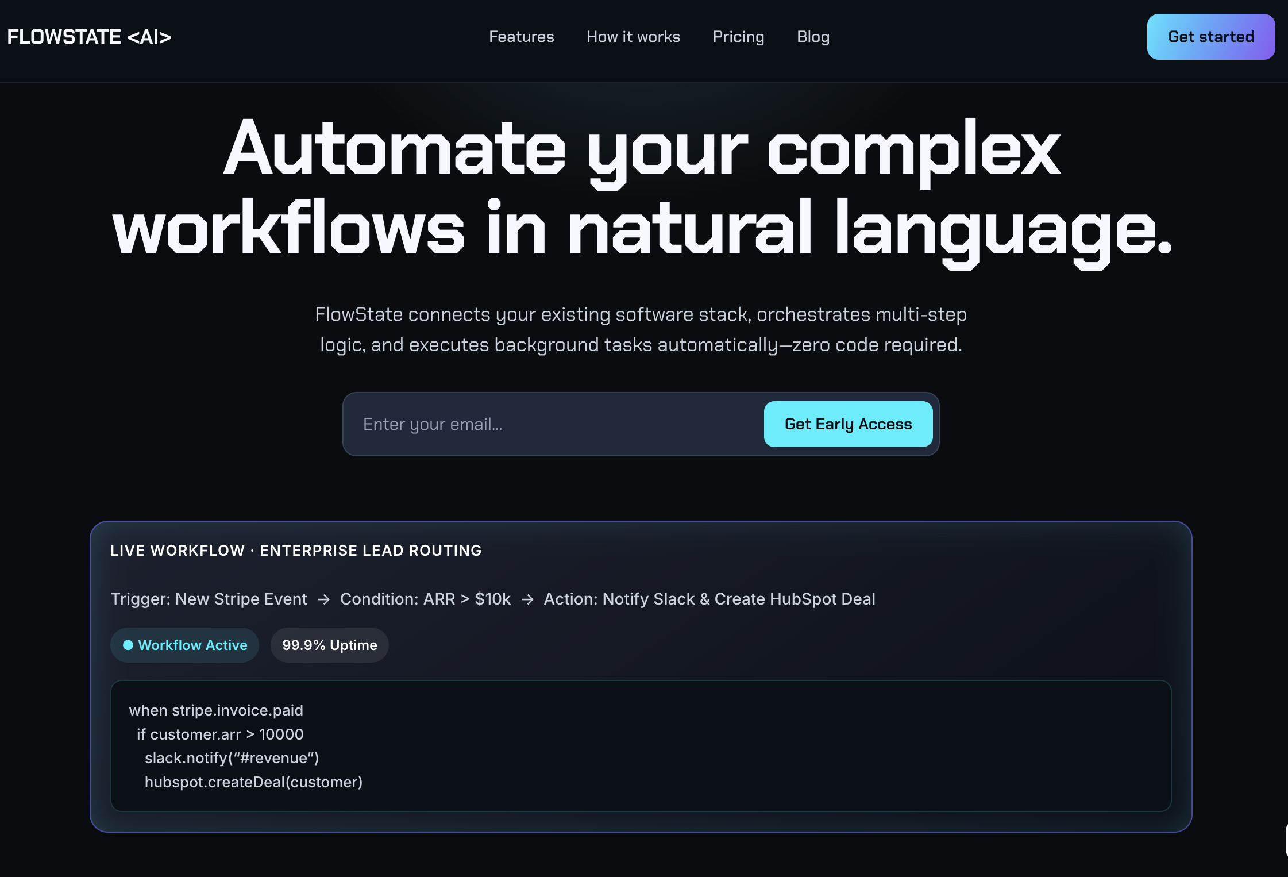Select the Condition: ARR > $10k step
This screenshot has height=877, width=1288.
coord(425,599)
